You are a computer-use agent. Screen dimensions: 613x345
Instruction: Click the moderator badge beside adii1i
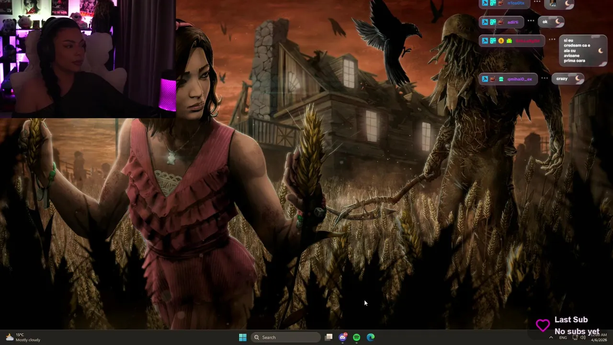pyautogui.click(x=485, y=22)
